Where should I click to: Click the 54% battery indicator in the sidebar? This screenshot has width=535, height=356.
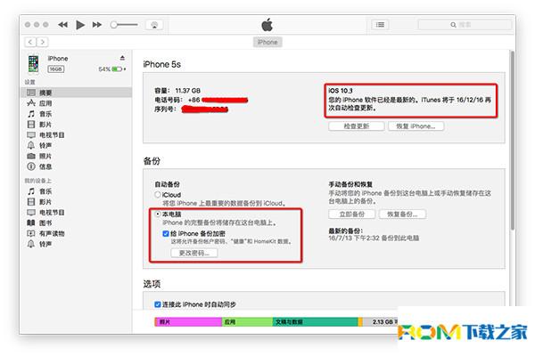(x=112, y=69)
